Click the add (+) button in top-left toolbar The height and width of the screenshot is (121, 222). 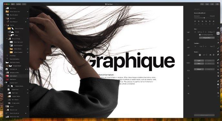coord(24,4)
